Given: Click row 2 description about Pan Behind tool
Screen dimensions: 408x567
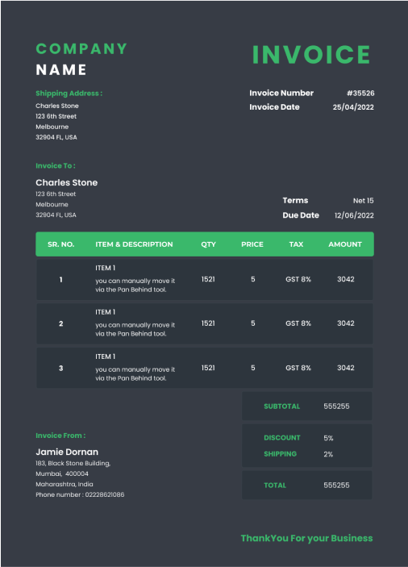Looking at the screenshot, I should pyautogui.click(x=135, y=329).
